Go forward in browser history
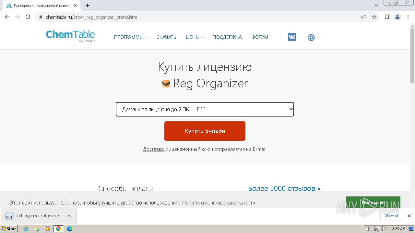 [18, 17]
